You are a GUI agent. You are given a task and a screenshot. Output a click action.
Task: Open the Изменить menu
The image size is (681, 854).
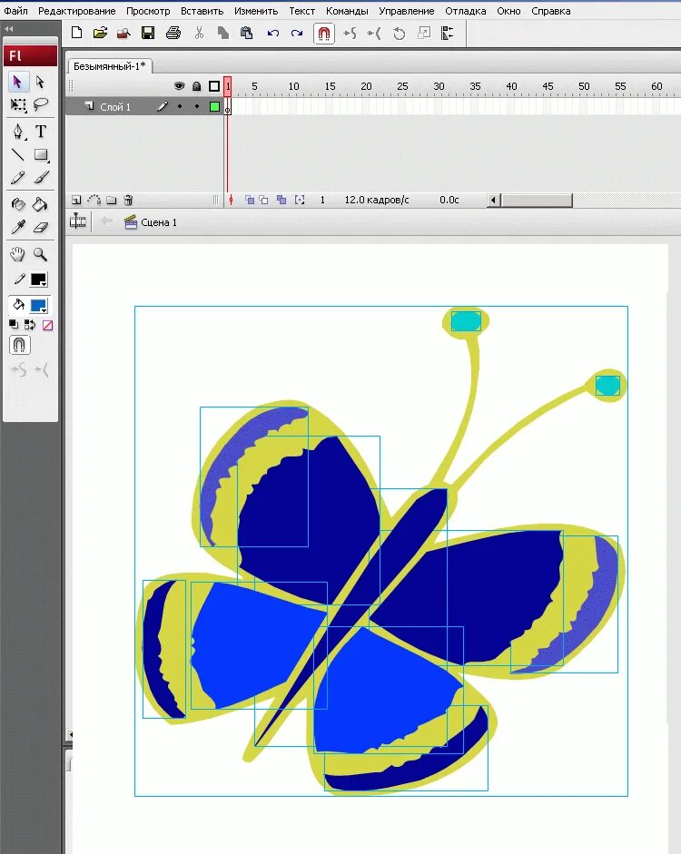click(x=256, y=11)
